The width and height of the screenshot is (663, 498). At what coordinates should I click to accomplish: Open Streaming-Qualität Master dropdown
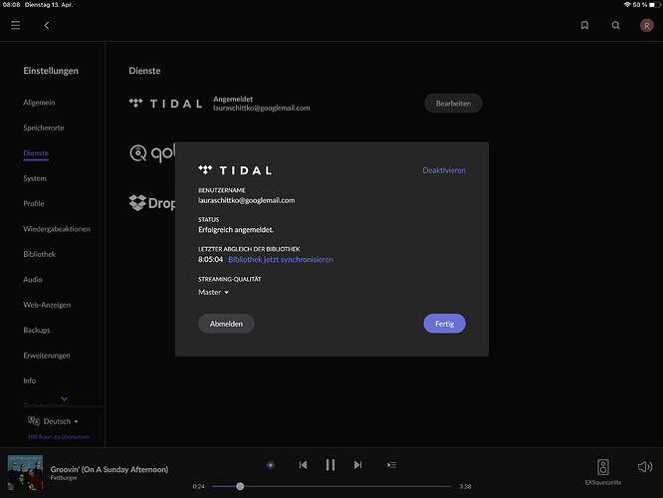[x=213, y=293]
